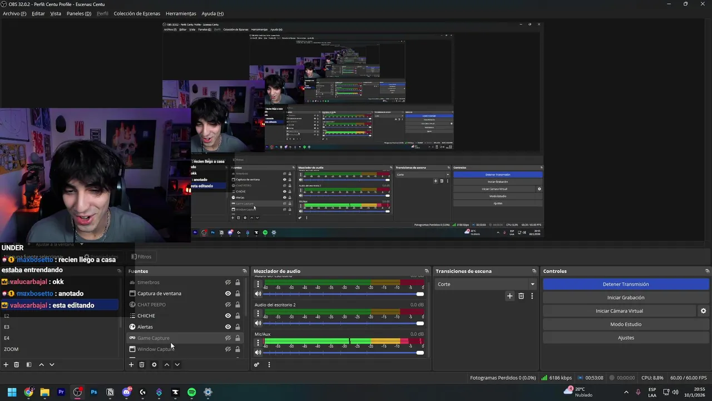Open Herramientas menu

coord(181,13)
